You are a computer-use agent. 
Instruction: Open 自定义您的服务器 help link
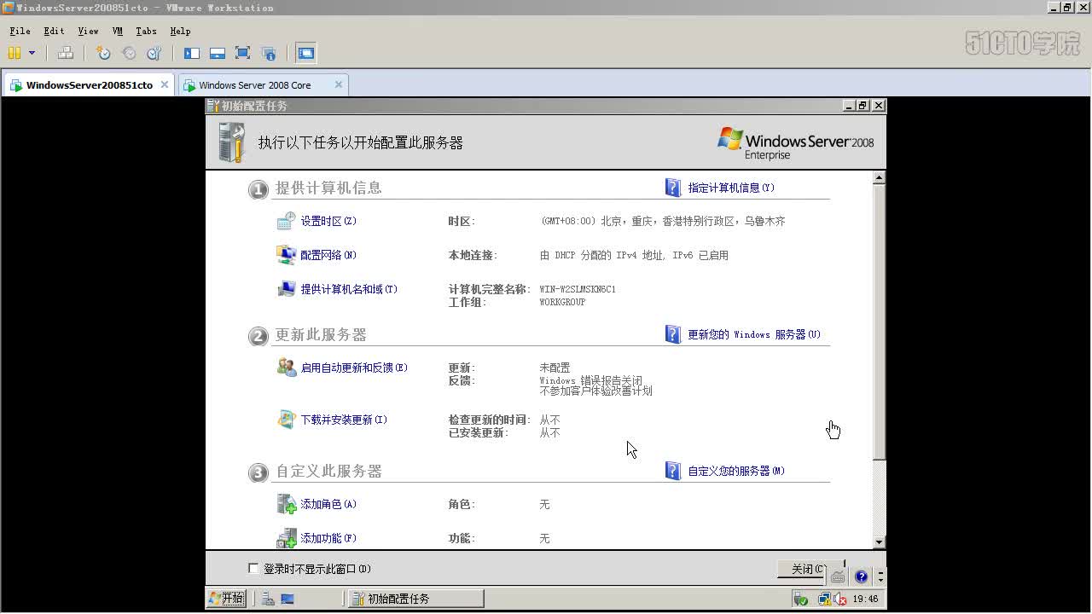[736, 471]
